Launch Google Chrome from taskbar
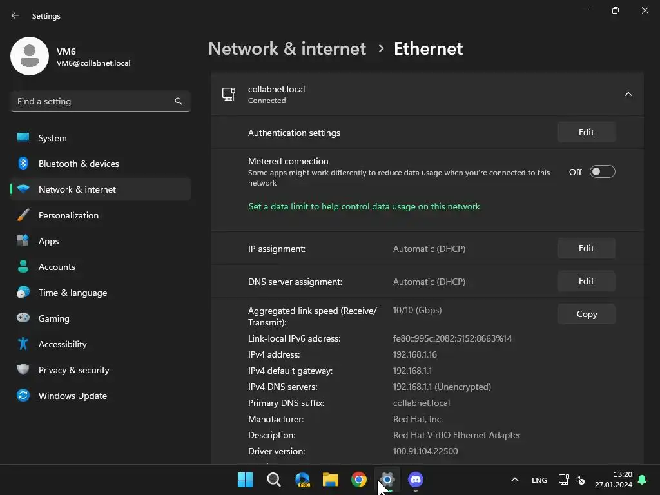 (x=359, y=480)
